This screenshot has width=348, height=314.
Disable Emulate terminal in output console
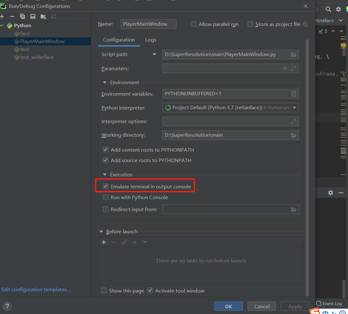(105, 186)
